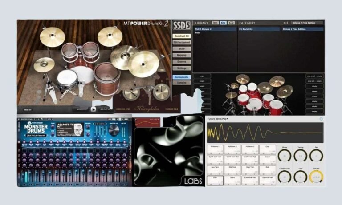Select the Samples view in SSD5

click(182, 83)
